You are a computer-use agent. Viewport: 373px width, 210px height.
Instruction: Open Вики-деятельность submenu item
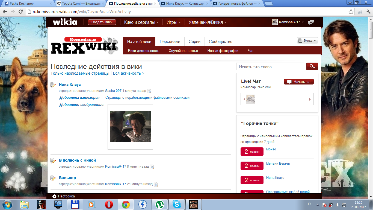pos(144,51)
